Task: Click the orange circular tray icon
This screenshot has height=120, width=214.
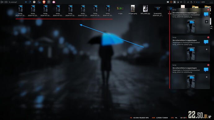Action: point(171,2)
